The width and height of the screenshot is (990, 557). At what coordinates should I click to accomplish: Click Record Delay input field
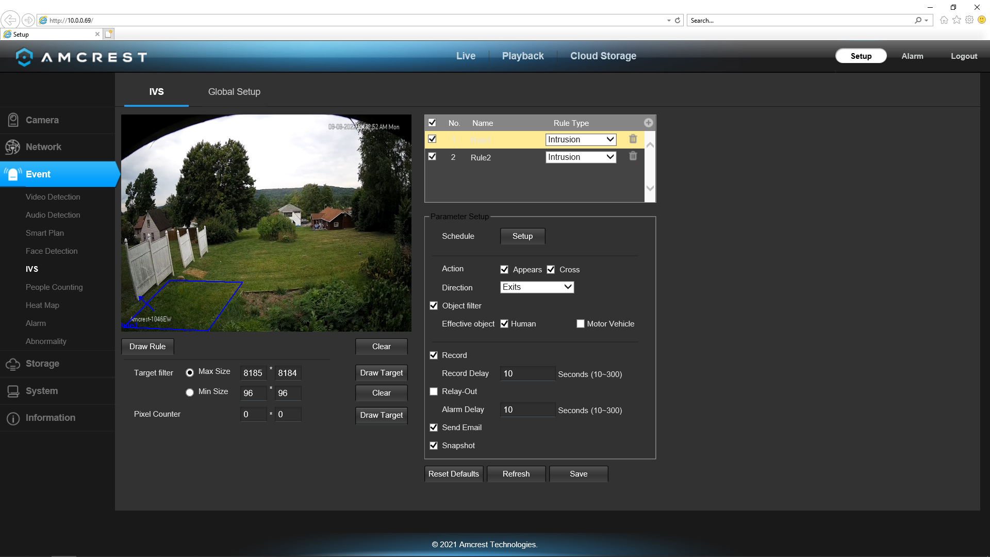pyautogui.click(x=527, y=374)
